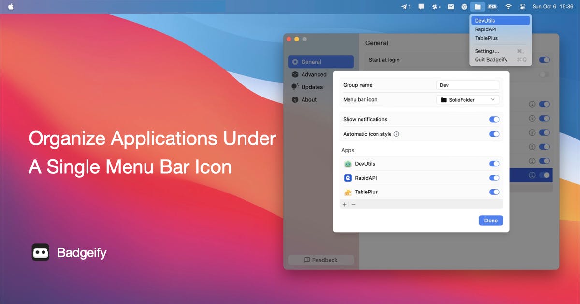Viewport: 580px width, 304px height.
Task: Click the Group name field
Action: coord(467,85)
